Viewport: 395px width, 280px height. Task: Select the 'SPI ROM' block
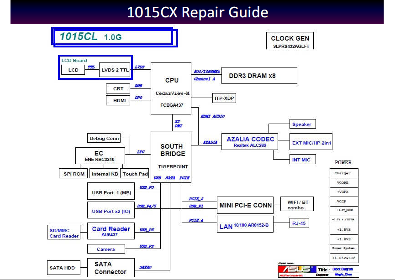tap(74, 174)
